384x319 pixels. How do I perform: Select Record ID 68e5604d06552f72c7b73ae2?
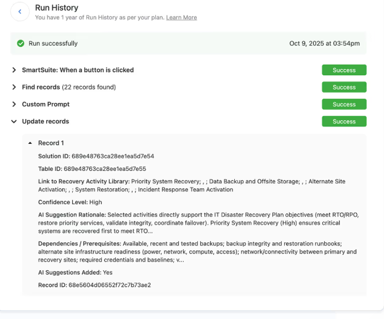[94, 285]
